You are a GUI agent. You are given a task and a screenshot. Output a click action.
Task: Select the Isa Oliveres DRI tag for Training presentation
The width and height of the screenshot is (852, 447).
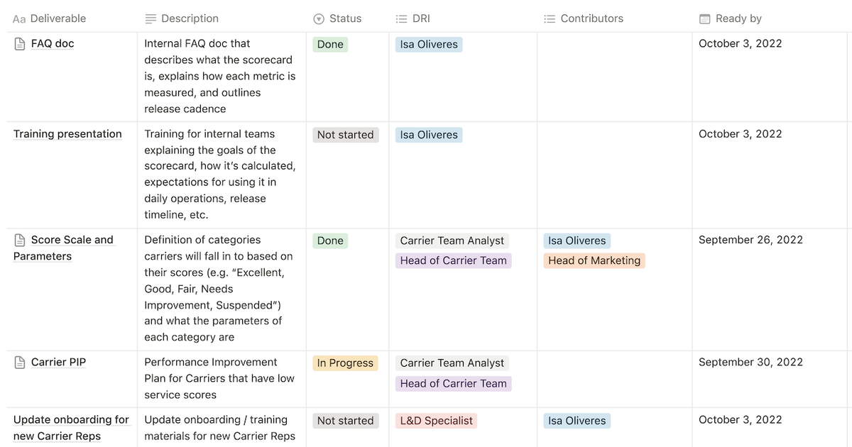(428, 134)
